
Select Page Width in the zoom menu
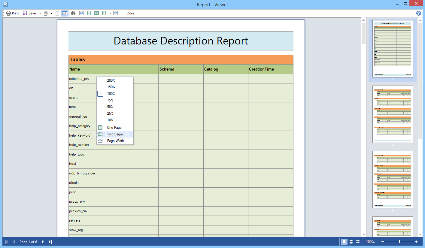(x=115, y=141)
